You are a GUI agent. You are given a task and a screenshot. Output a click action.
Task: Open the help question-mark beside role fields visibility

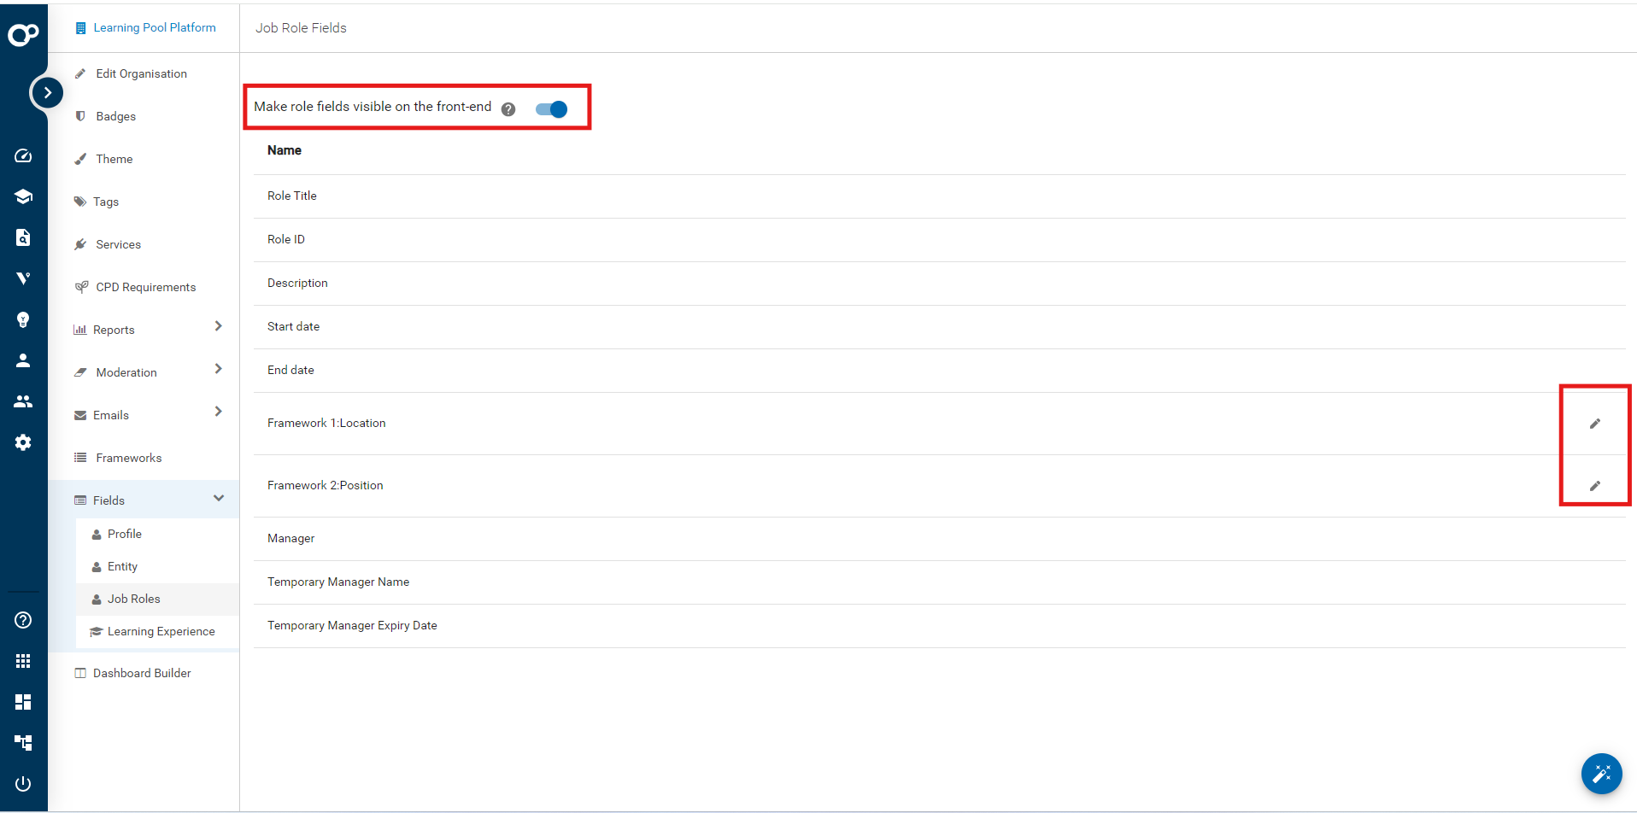coord(508,109)
